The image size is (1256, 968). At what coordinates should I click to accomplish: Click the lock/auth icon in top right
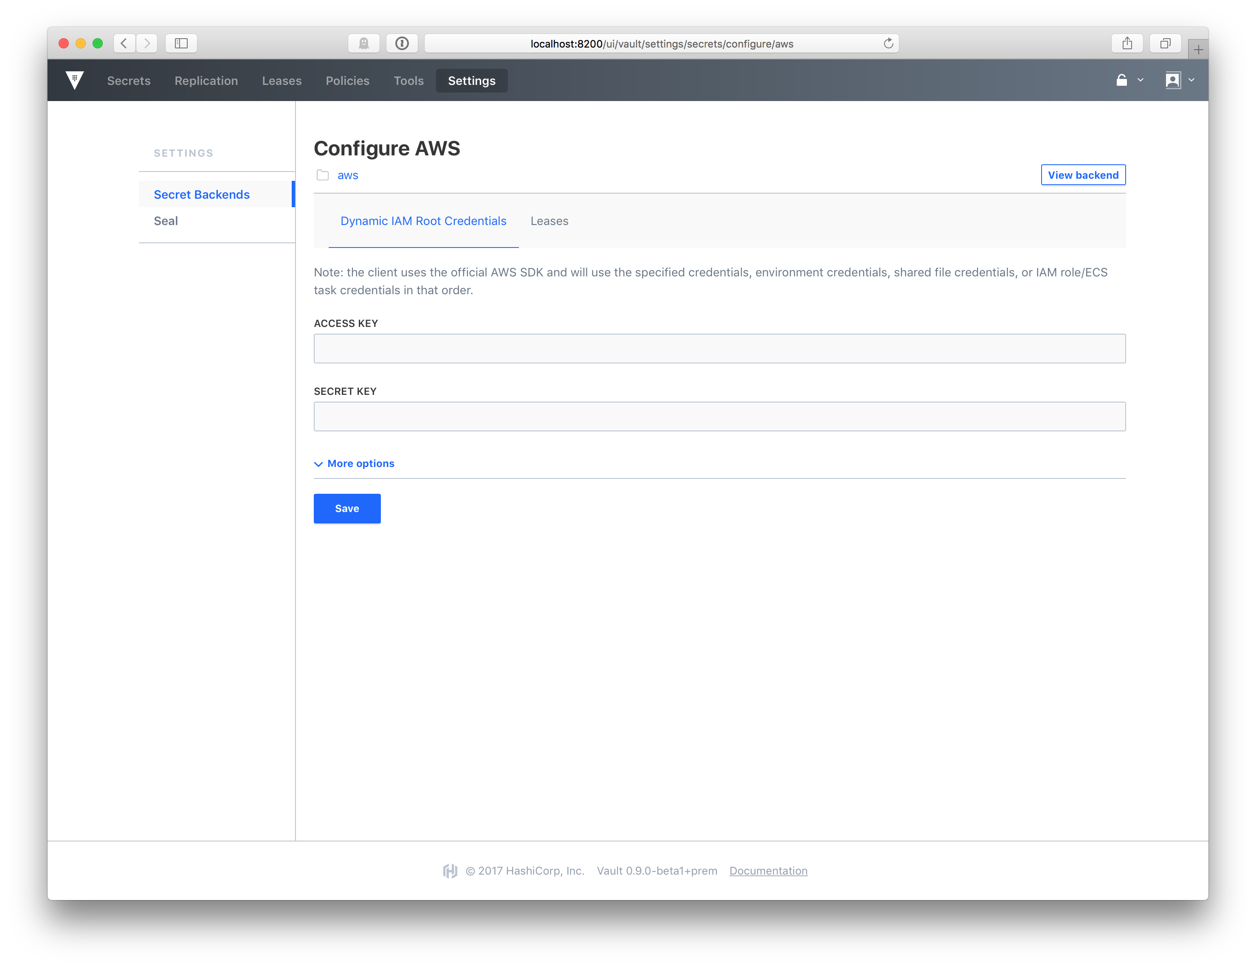1122,80
